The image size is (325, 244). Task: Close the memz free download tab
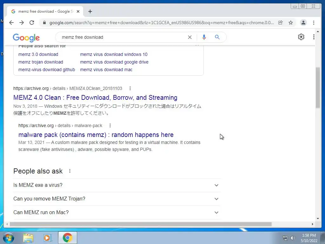click(x=78, y=11)
